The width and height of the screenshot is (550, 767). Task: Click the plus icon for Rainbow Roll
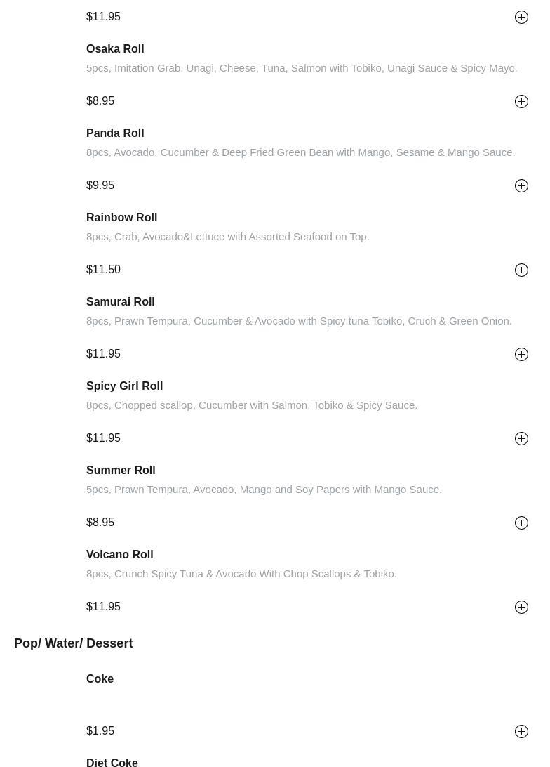pyautogui.click(x=521, y=270)
